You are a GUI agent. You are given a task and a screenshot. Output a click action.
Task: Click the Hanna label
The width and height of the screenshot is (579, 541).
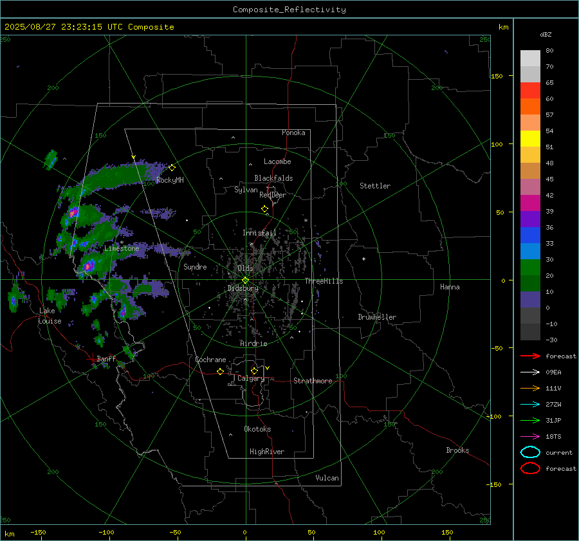coord(450,287)
